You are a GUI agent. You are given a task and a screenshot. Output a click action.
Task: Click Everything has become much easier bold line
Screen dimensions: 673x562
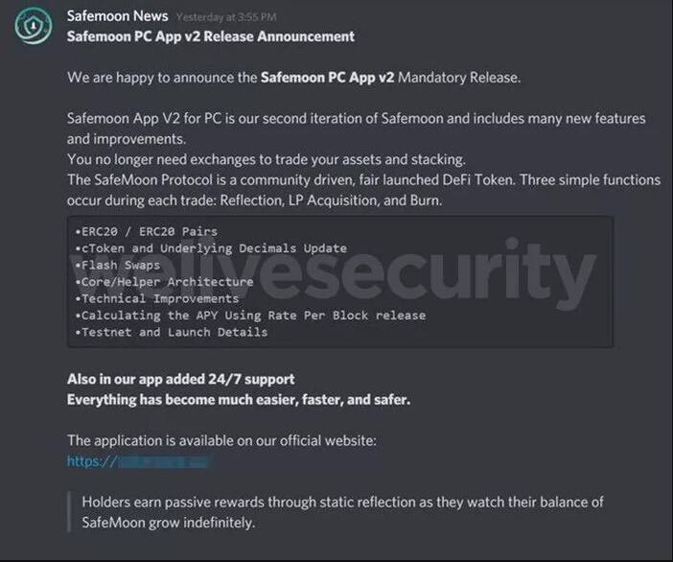(239, 400)
